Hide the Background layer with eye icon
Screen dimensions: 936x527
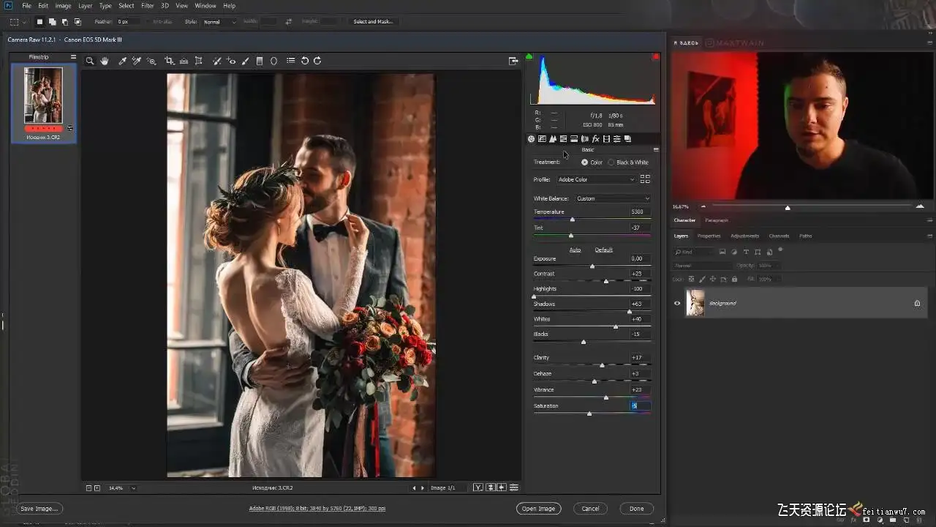point(677,303)
